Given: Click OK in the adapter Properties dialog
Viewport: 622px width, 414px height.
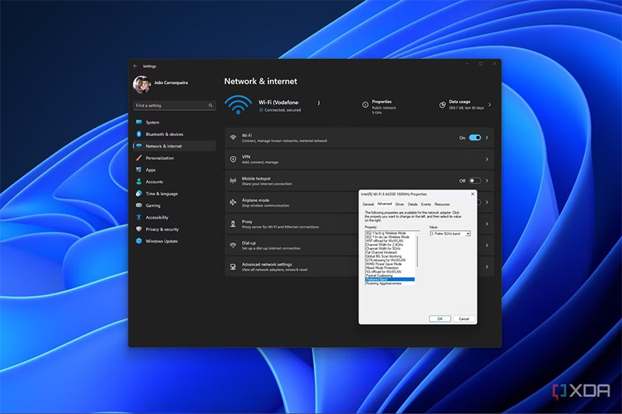Looking at the screenshot, I should [x=439, y=318].
